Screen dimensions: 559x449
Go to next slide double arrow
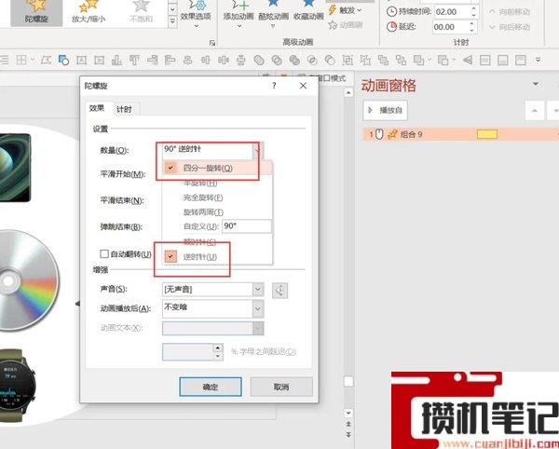coord(348,435)
